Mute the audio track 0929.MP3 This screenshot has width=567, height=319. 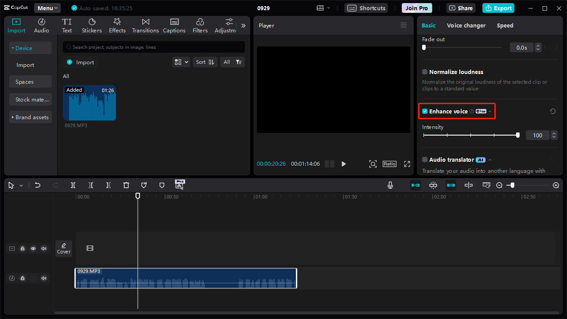(44, 278)
